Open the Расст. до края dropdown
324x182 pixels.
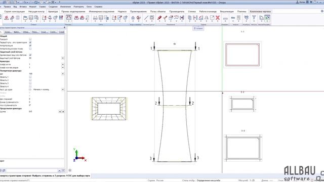[x=63, y=89]
